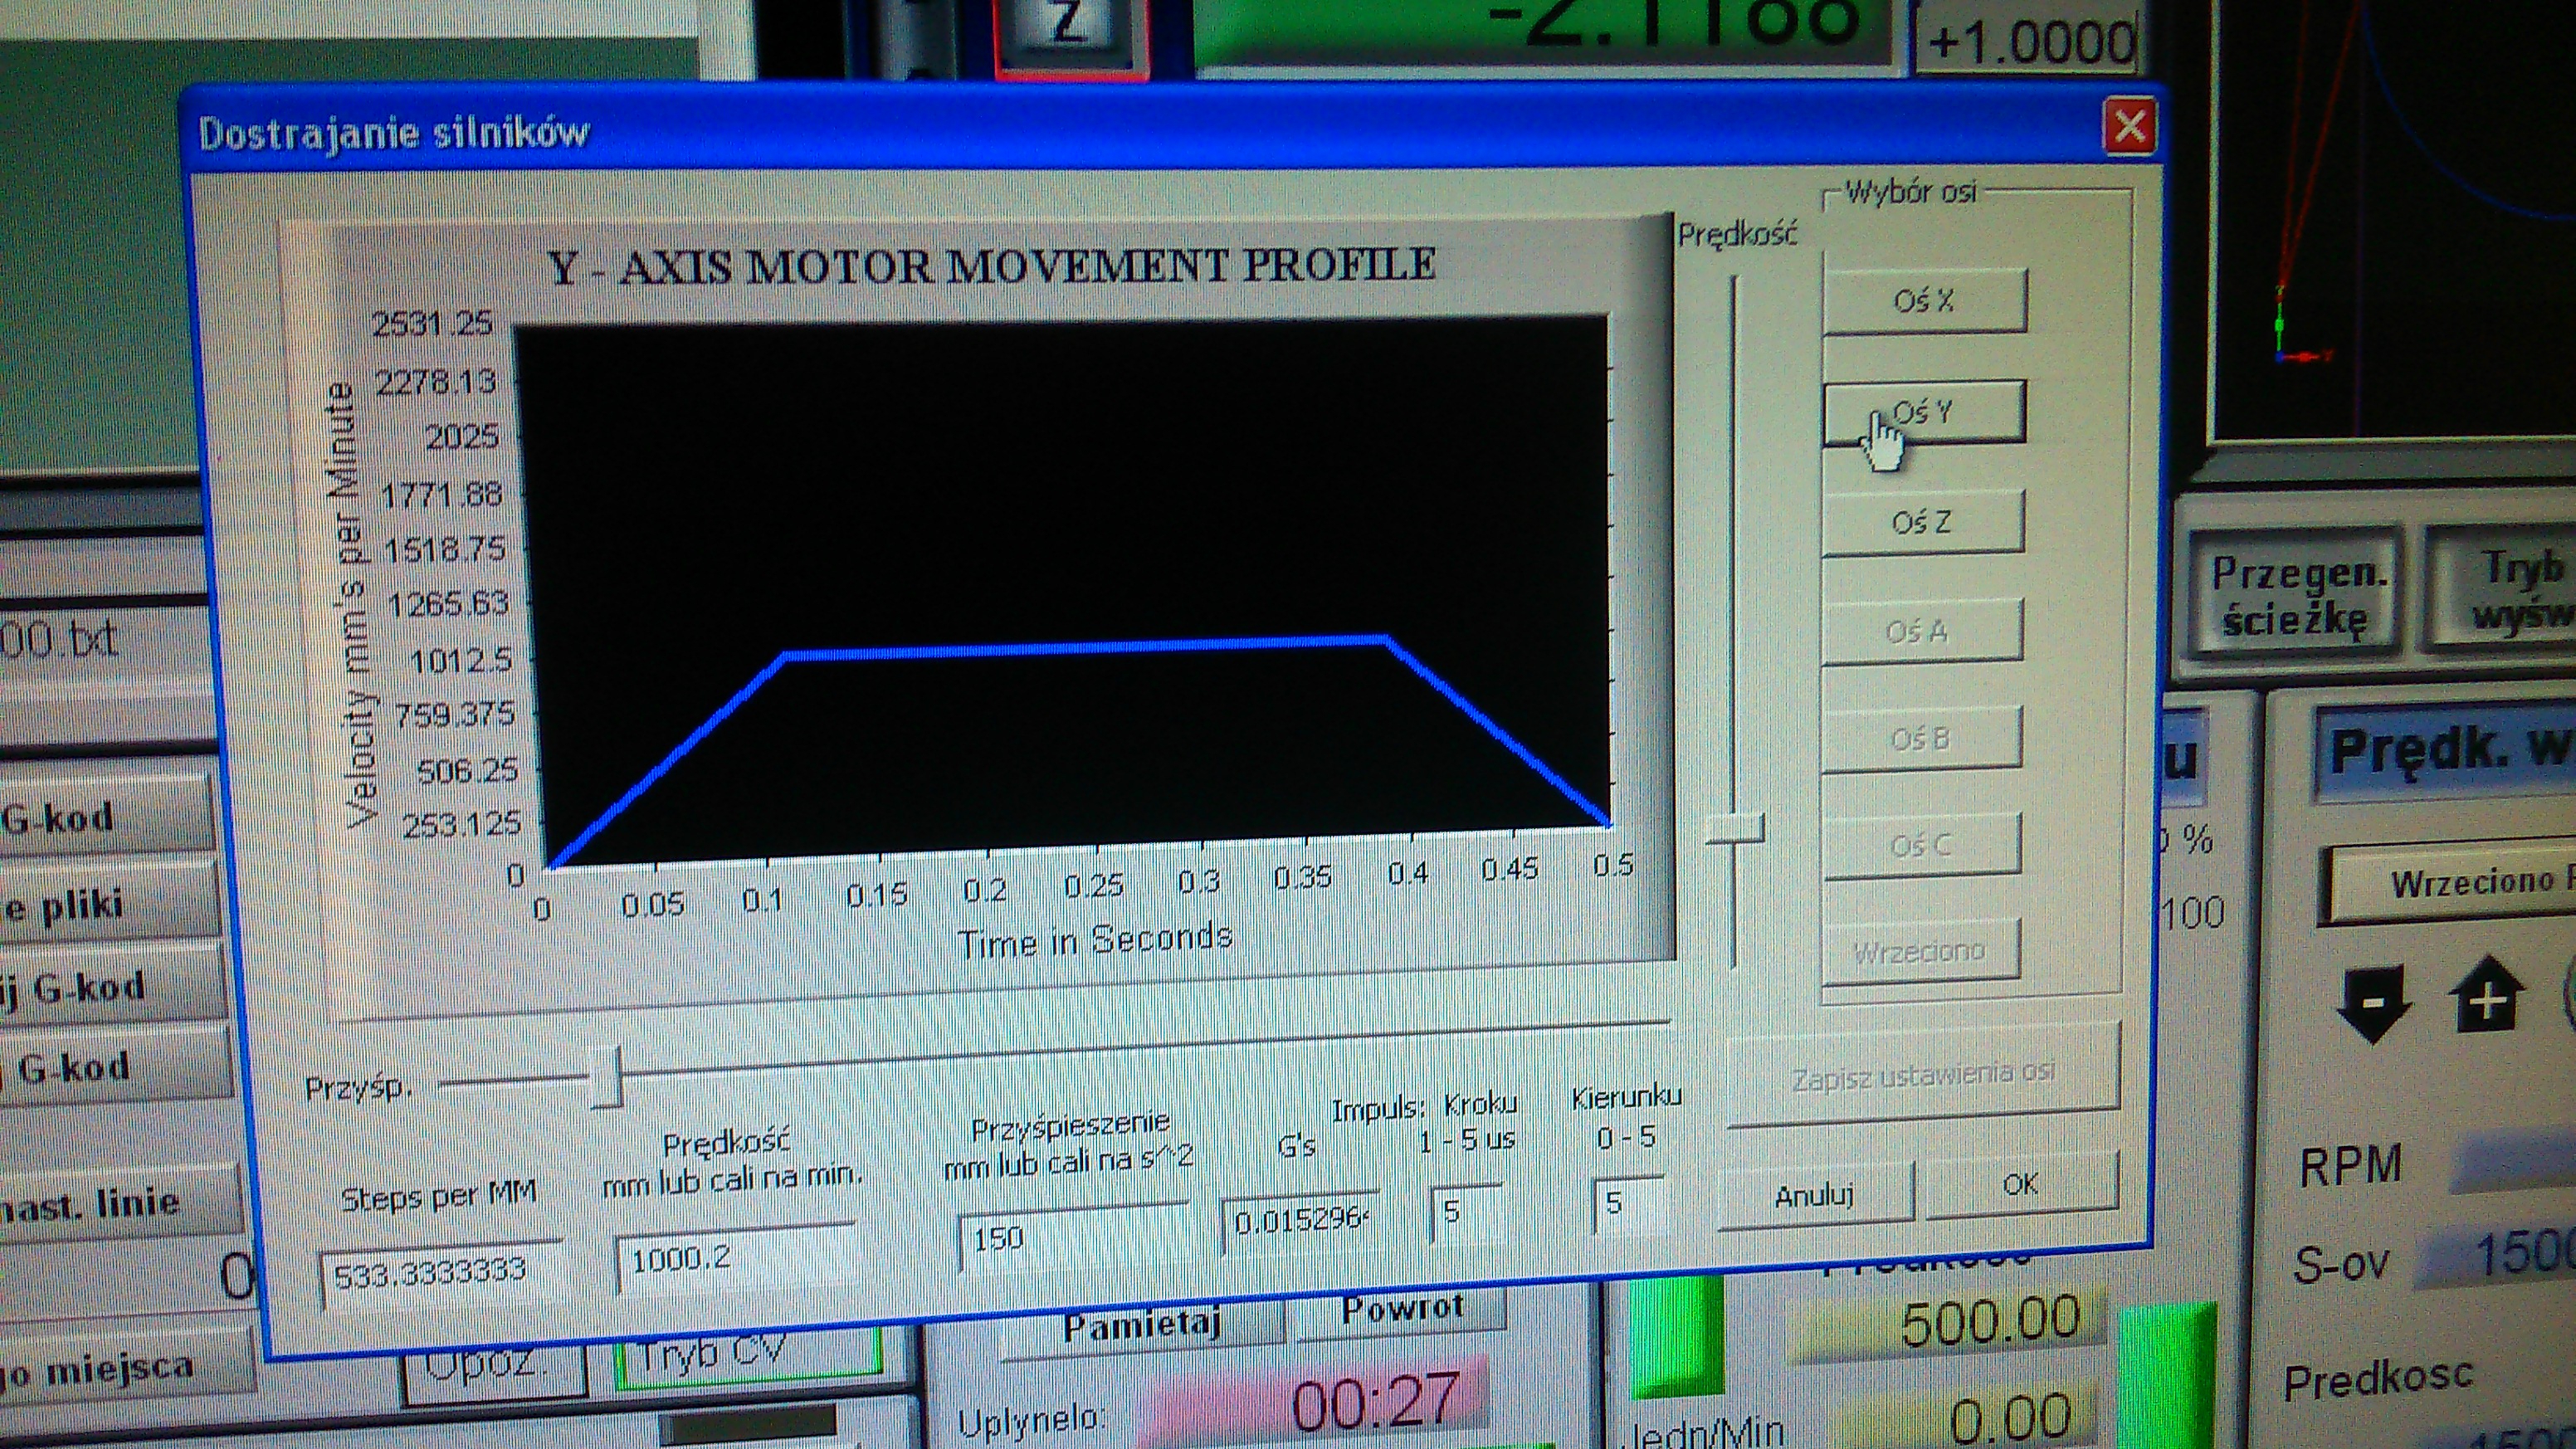Screen dimensions: 2576x1449
Task: Click the Wybór osi group label
Action: 1911,191
